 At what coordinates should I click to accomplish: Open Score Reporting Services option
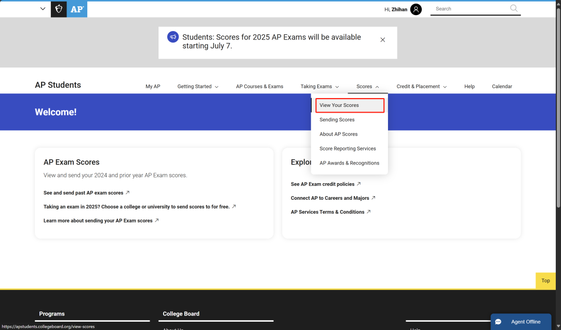[348, 148]
